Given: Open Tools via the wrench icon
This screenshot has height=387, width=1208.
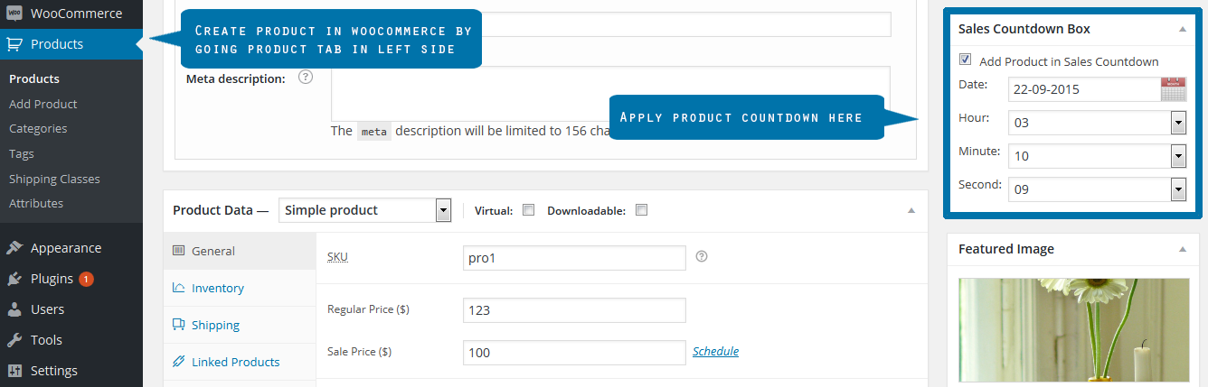Looking at the screenshot, I should click(x=14, y=340).
